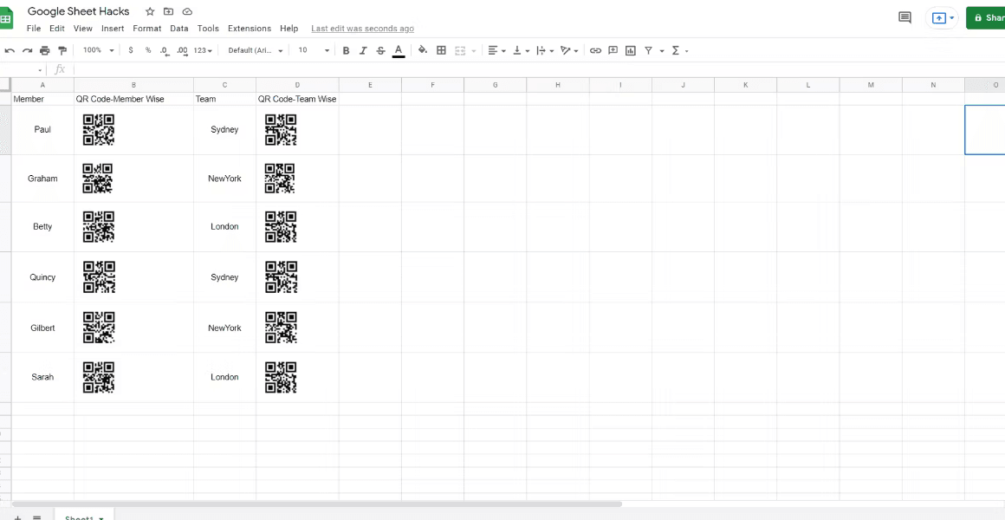Open the font size dropdown
This screenshot has height=520, width=1005.
(x=314, y=50)
